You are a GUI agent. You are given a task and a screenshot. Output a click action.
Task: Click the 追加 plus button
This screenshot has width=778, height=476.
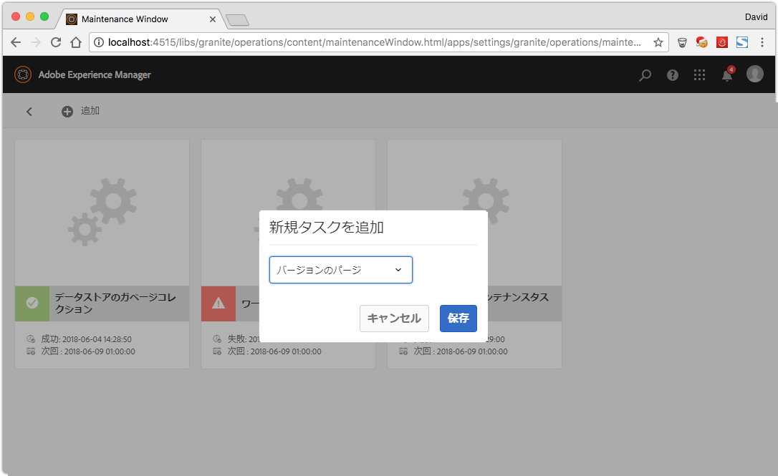(x=80, y=111)
